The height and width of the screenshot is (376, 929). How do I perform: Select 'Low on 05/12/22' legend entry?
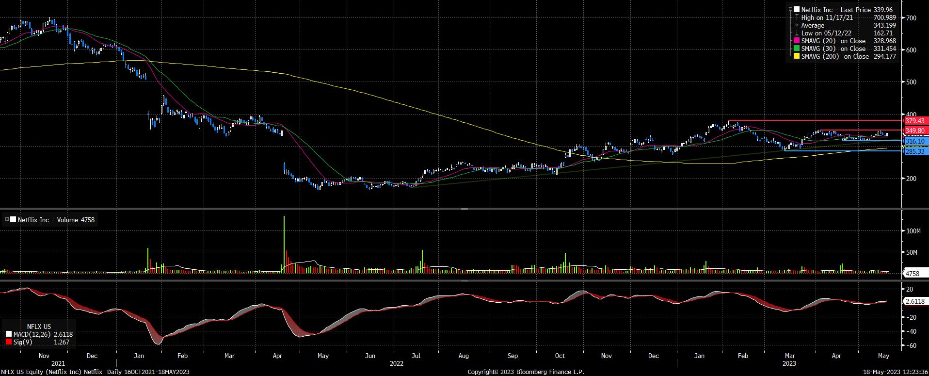(827, 33)
